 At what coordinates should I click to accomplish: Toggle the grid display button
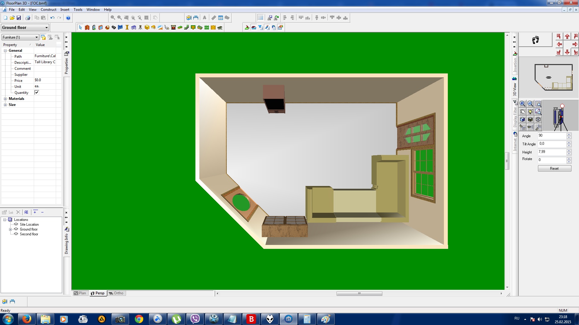(x=261, y=18)
